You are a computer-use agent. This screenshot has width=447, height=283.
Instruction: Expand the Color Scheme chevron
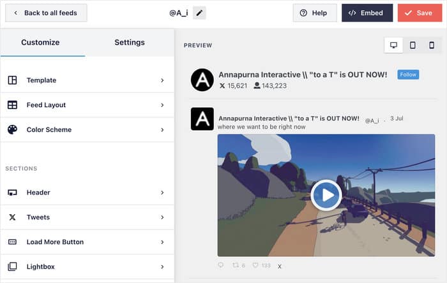coord(162,130)
